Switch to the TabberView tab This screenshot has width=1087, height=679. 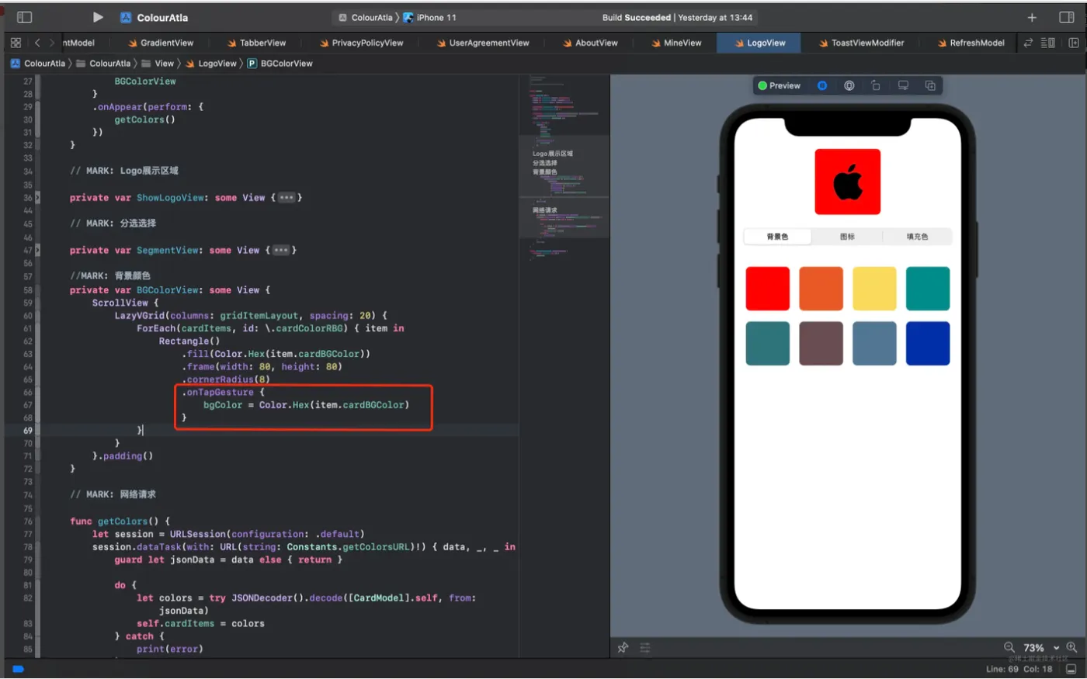point(257,43)
